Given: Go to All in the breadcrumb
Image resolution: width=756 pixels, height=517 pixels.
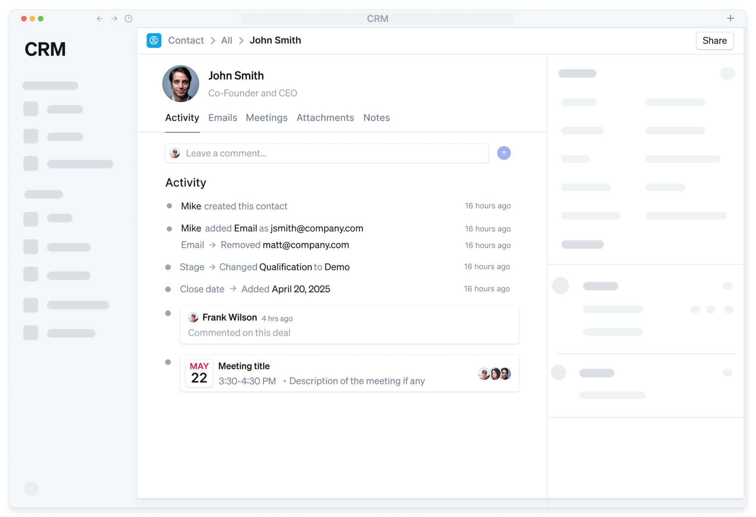Looking at the screenshot, I should click(x=226, y=40).
